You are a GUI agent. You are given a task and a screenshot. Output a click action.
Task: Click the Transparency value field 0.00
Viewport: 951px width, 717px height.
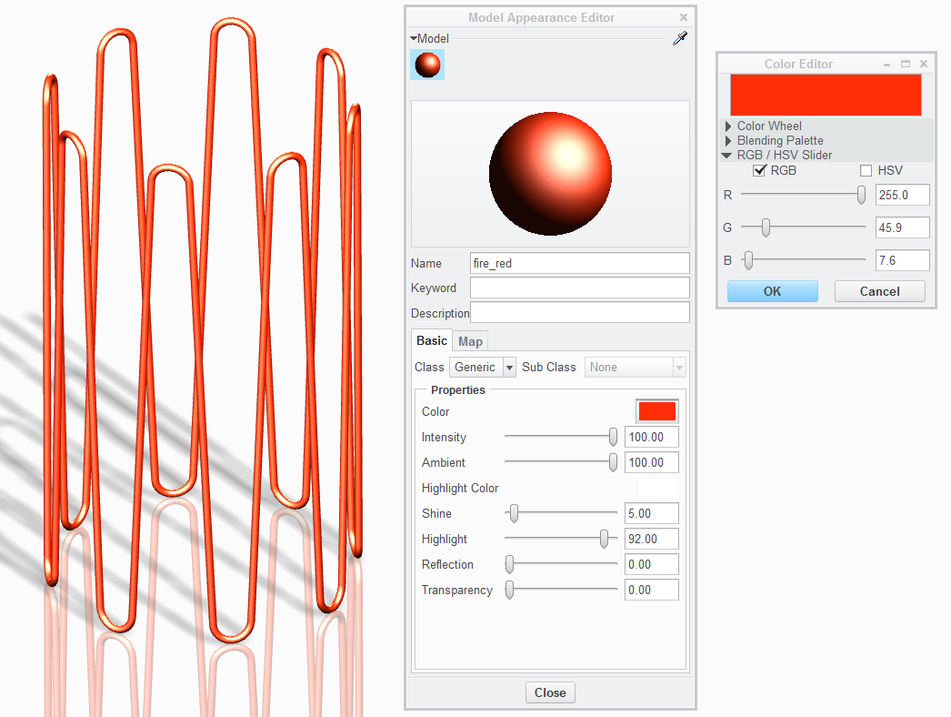[x=651, y=591]
